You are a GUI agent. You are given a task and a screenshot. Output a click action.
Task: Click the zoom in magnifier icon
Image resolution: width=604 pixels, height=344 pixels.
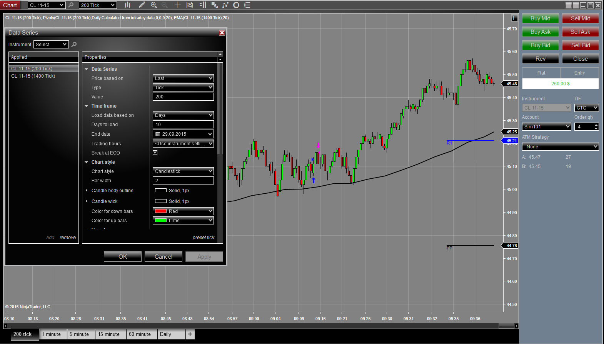(x=154, y=5)
